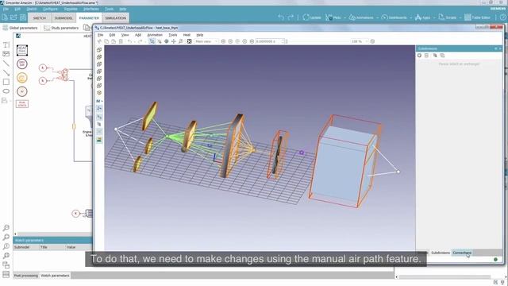Click the delete icon in HEAT window toolbar
The height and width of the screenshot is (286, 508).
point(121,41)
